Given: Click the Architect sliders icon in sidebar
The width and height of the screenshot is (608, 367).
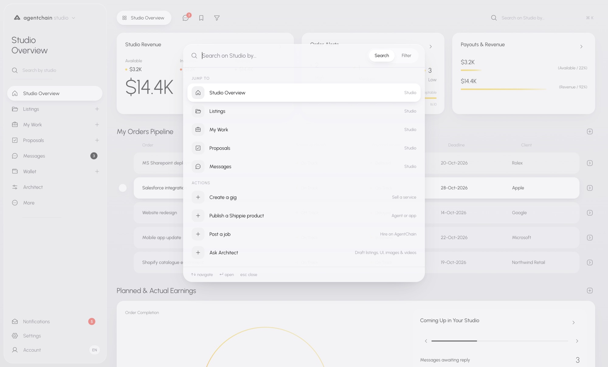Looking at the screenshot, I should coord(15,187).
